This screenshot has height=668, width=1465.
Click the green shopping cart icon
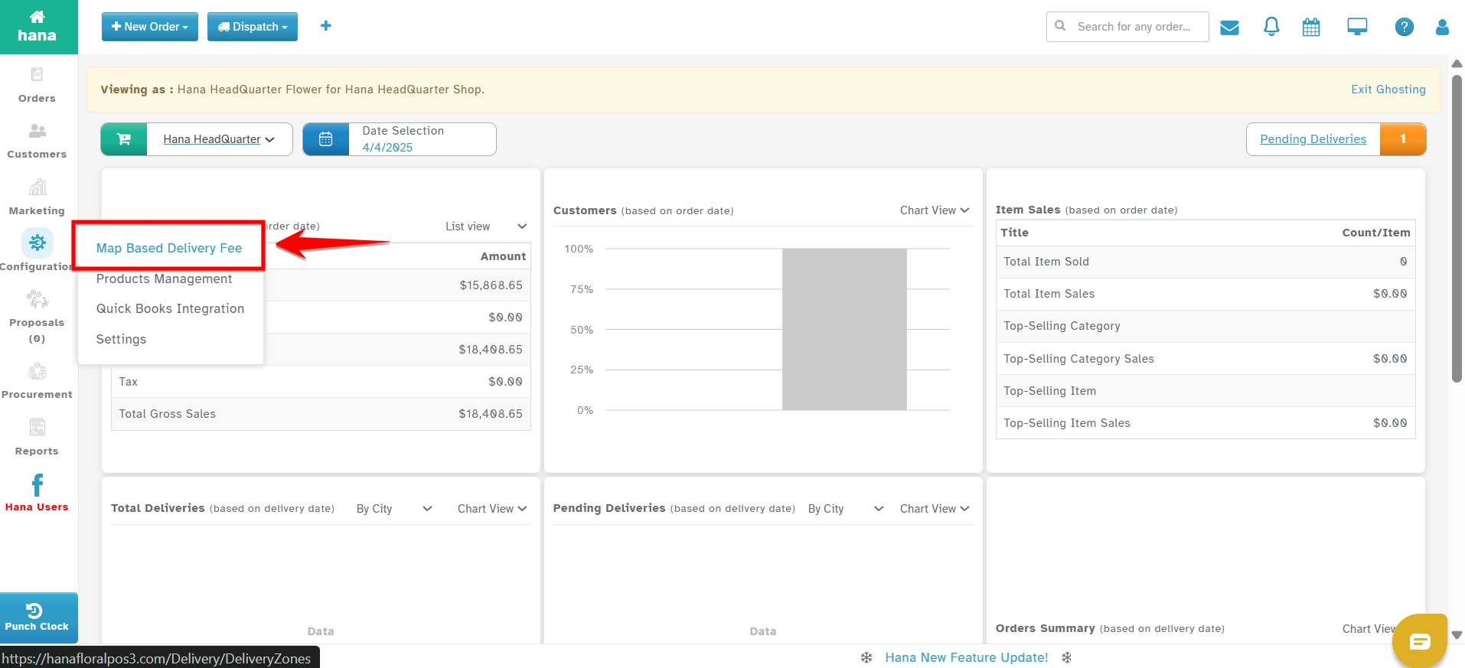point(123,139)
